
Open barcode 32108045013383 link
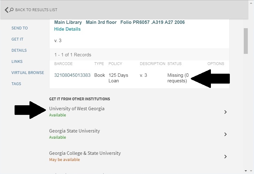tap(72, 75)
